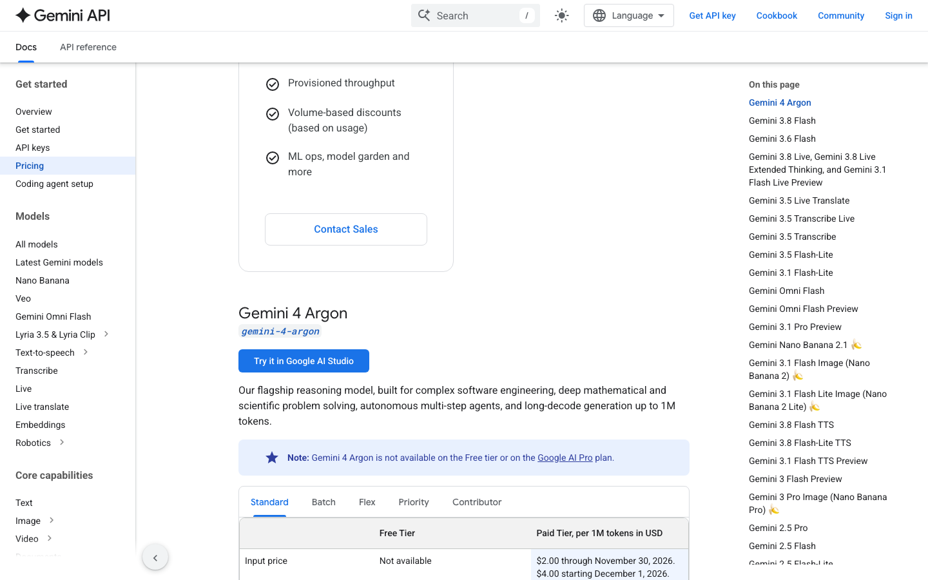Open the Community link
Viewport: 928px width, 580px height.
point(841,15)
